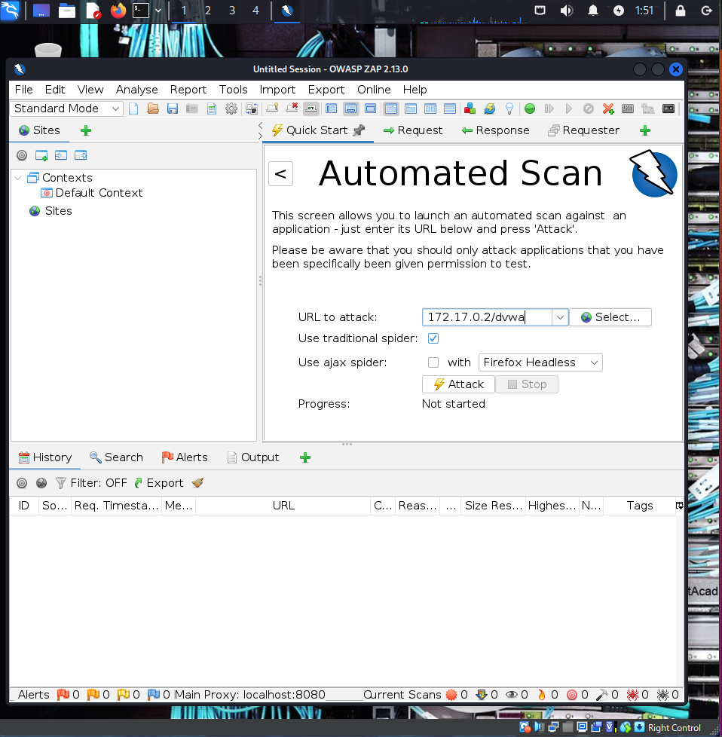Click the Open Session folder icon
This screenshot has width=722, height=737.
point(153,109)
